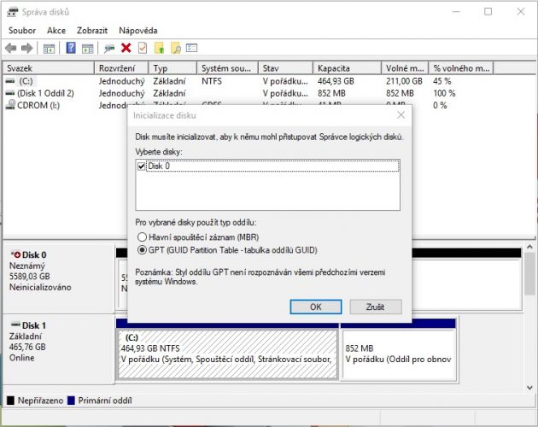Select the GPT partition style radio button
The image size is (538, 427).
[x=142, y=250]
